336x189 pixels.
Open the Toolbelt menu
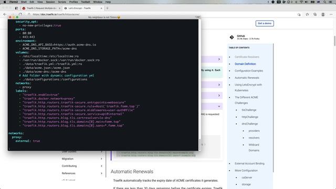pyautogui.click(x=86, y=2)
